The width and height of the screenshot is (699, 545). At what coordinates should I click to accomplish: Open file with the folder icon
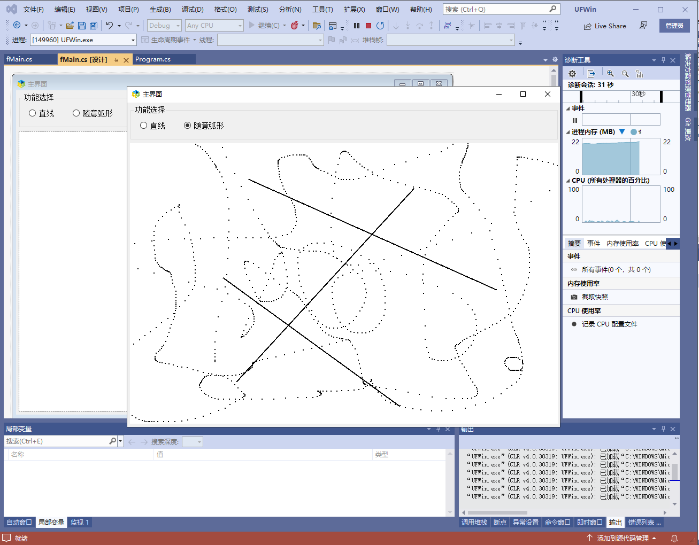[x=70, y=25]
